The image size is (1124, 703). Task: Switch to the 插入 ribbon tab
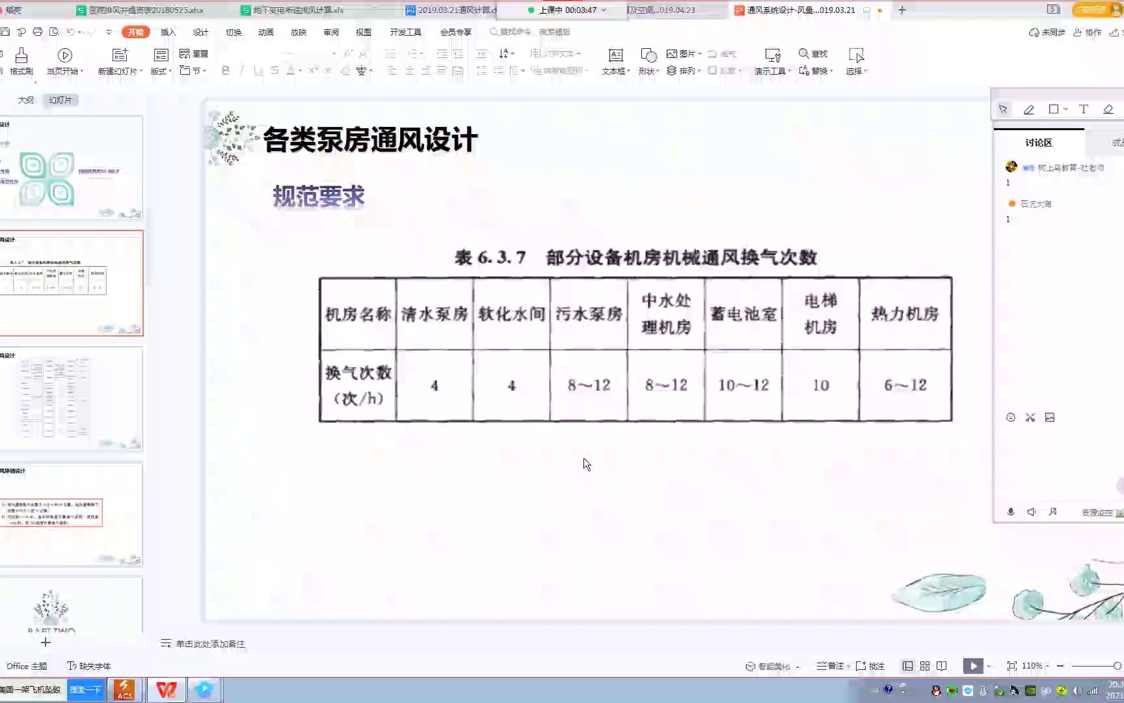[x=167, y=31]
